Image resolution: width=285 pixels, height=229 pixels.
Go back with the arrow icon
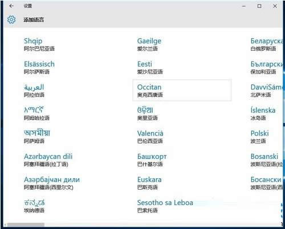(11, 6)
